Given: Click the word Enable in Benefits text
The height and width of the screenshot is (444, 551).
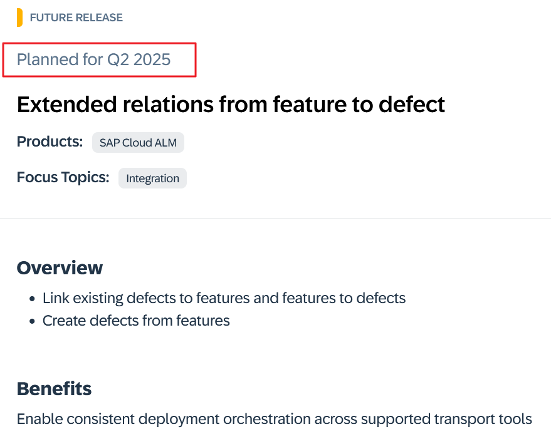Looking at the screenshot, I should (x=36, y=418).
